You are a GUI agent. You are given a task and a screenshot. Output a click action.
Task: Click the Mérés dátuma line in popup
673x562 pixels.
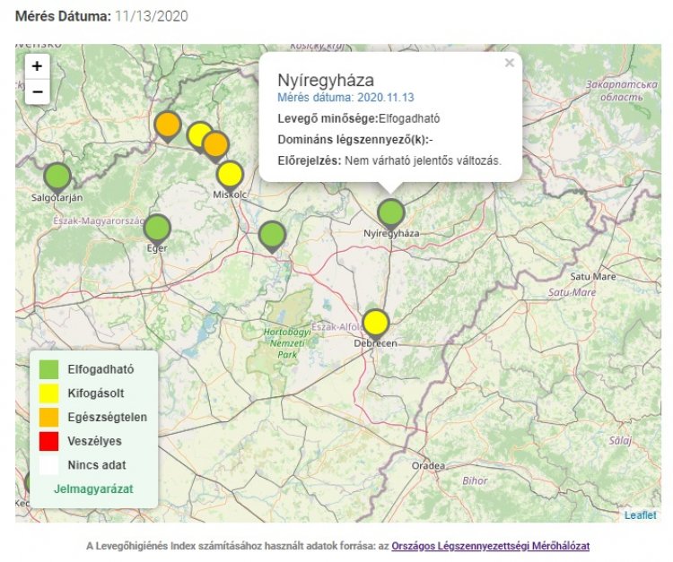(x=345, y=97)
